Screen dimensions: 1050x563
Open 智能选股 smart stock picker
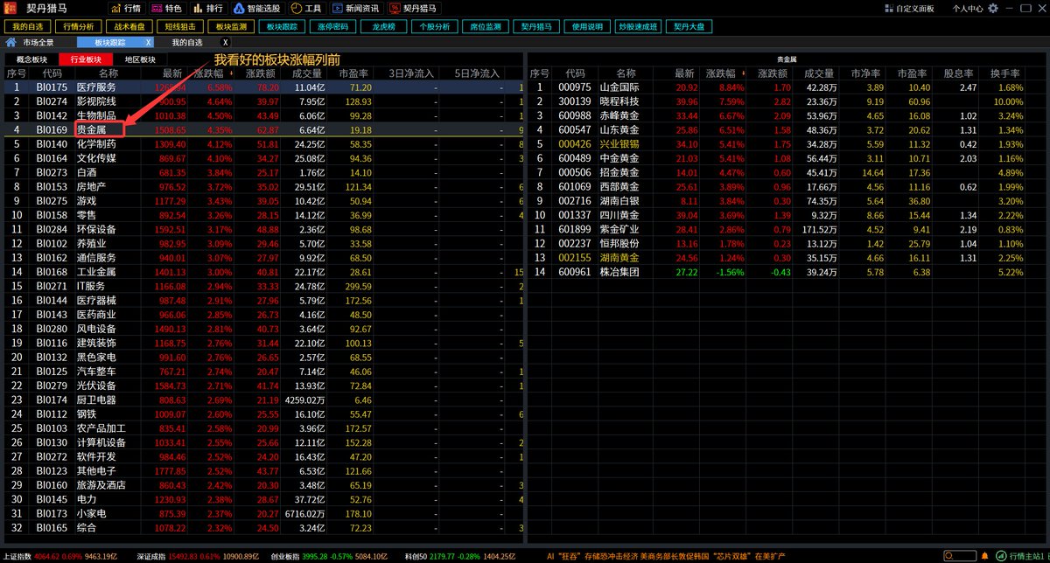coord(257,8)
